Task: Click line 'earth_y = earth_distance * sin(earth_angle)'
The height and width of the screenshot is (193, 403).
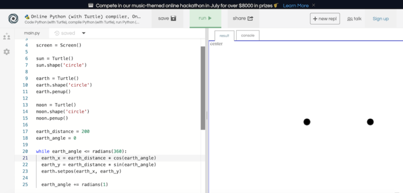Action: point(99,165)
